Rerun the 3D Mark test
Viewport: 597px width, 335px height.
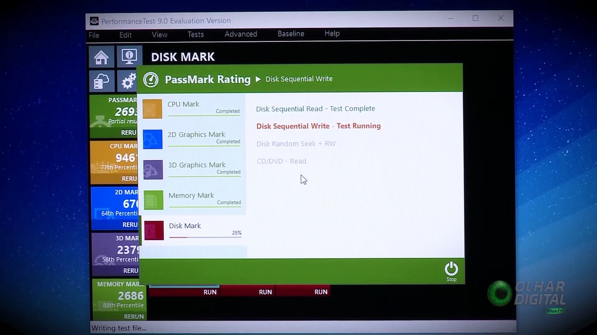(131, 270)
